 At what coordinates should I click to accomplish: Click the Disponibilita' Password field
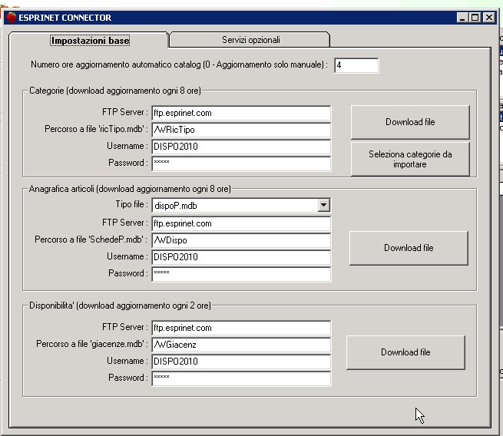[241, 378]
